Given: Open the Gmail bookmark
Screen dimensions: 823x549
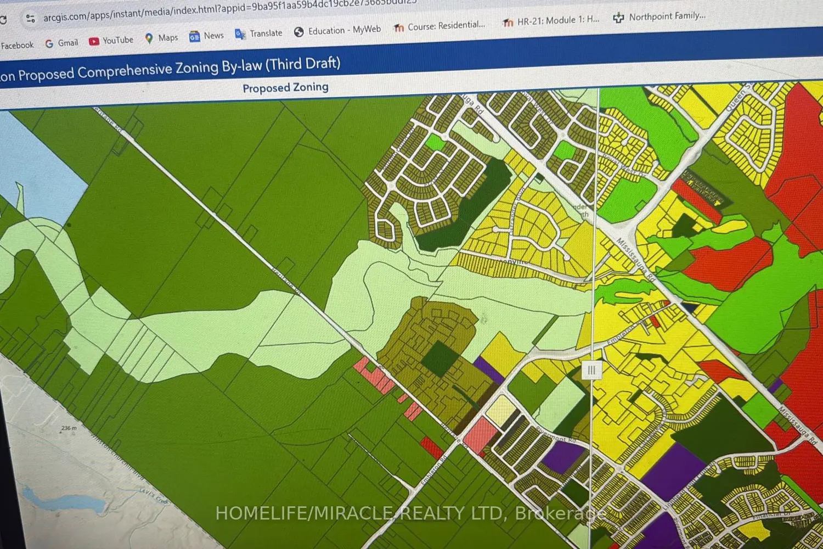Looking at the screenshot, I should (x=61, y=43).
